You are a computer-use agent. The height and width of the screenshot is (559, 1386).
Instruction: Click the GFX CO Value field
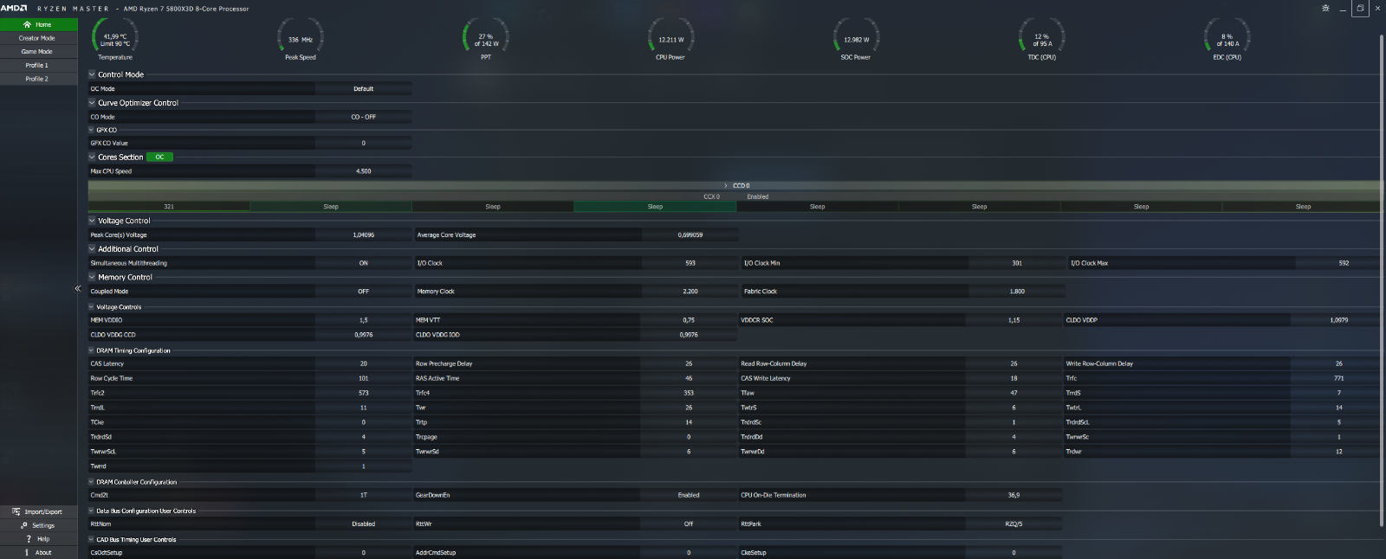click(364, 144)
